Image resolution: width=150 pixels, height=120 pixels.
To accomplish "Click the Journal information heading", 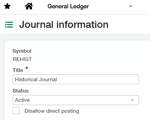I will pyautogui.click(x=64, y=25).
